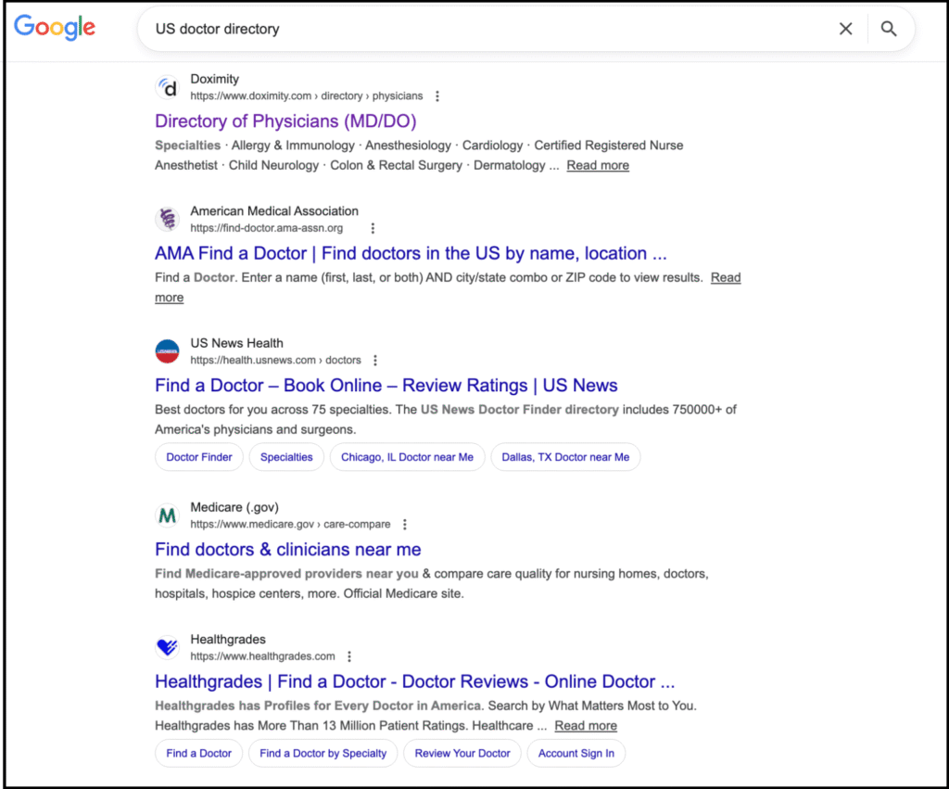
Task: Click the Medicare (.gov) favicon
Action: tap(168, 515)
